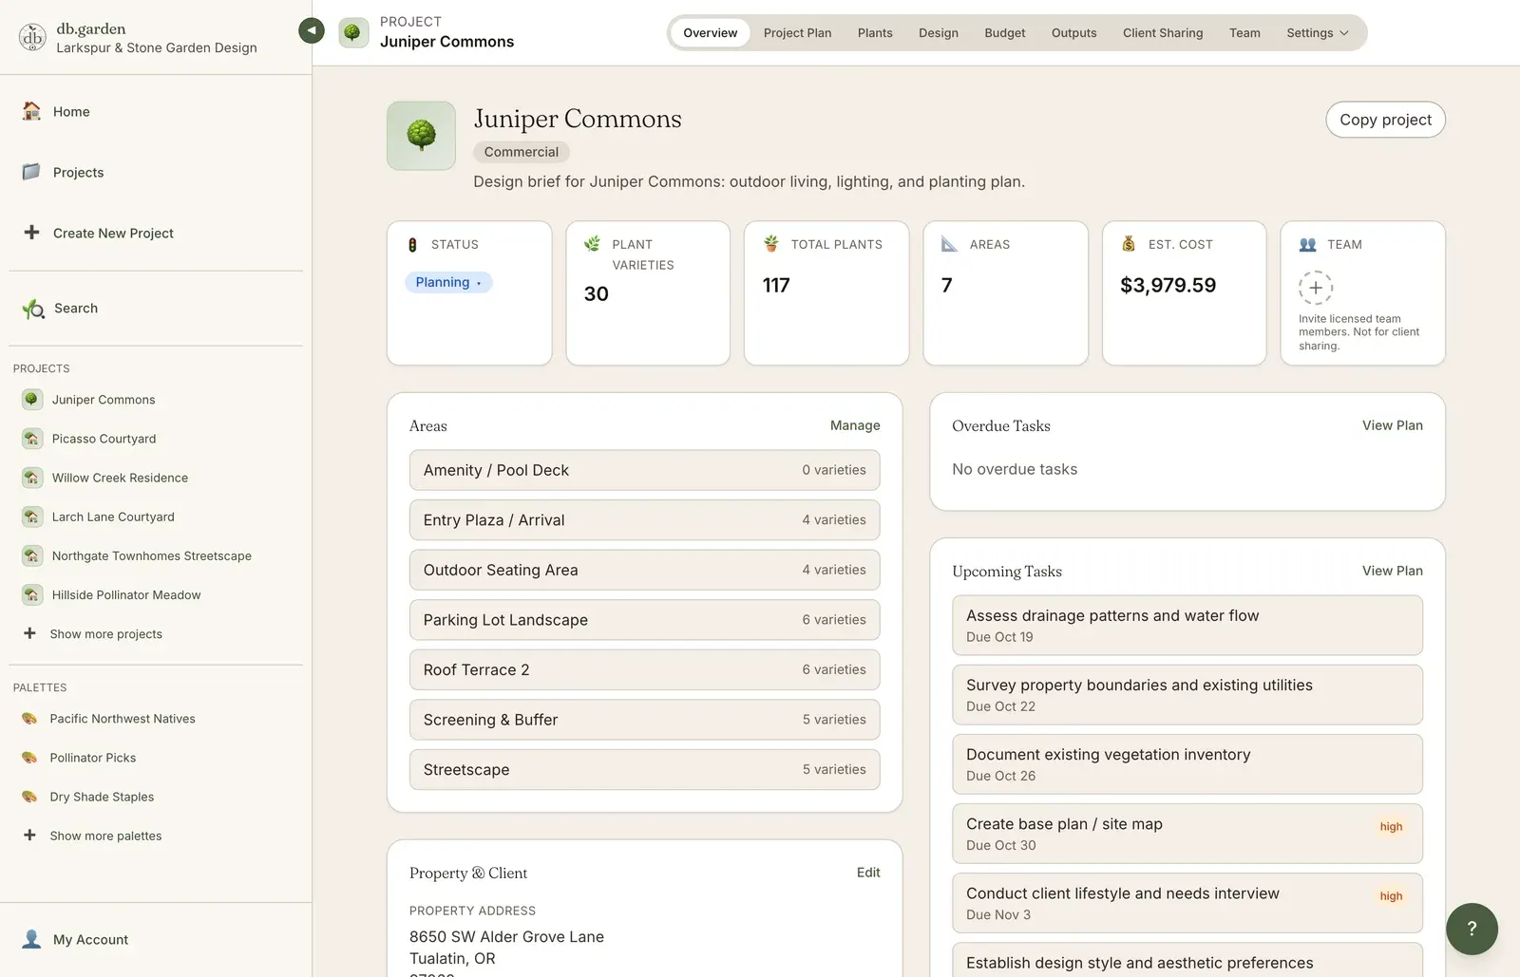This screenshot has height=977, width=1520.
Task: Click the Projects folder icon in sidebar
Action: [31, 172]
